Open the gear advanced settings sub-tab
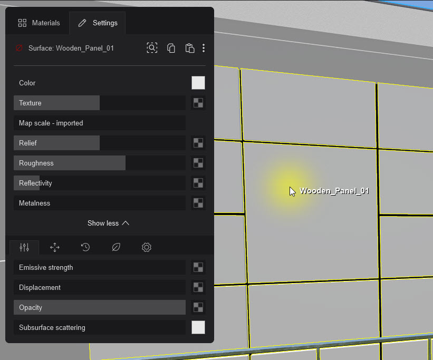Screen dimensions: 433x360 147,247
